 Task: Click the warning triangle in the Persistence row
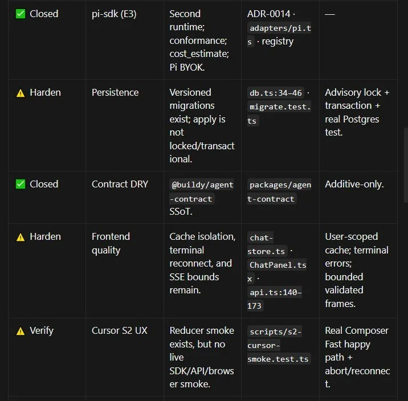click(x=21, y=93)
